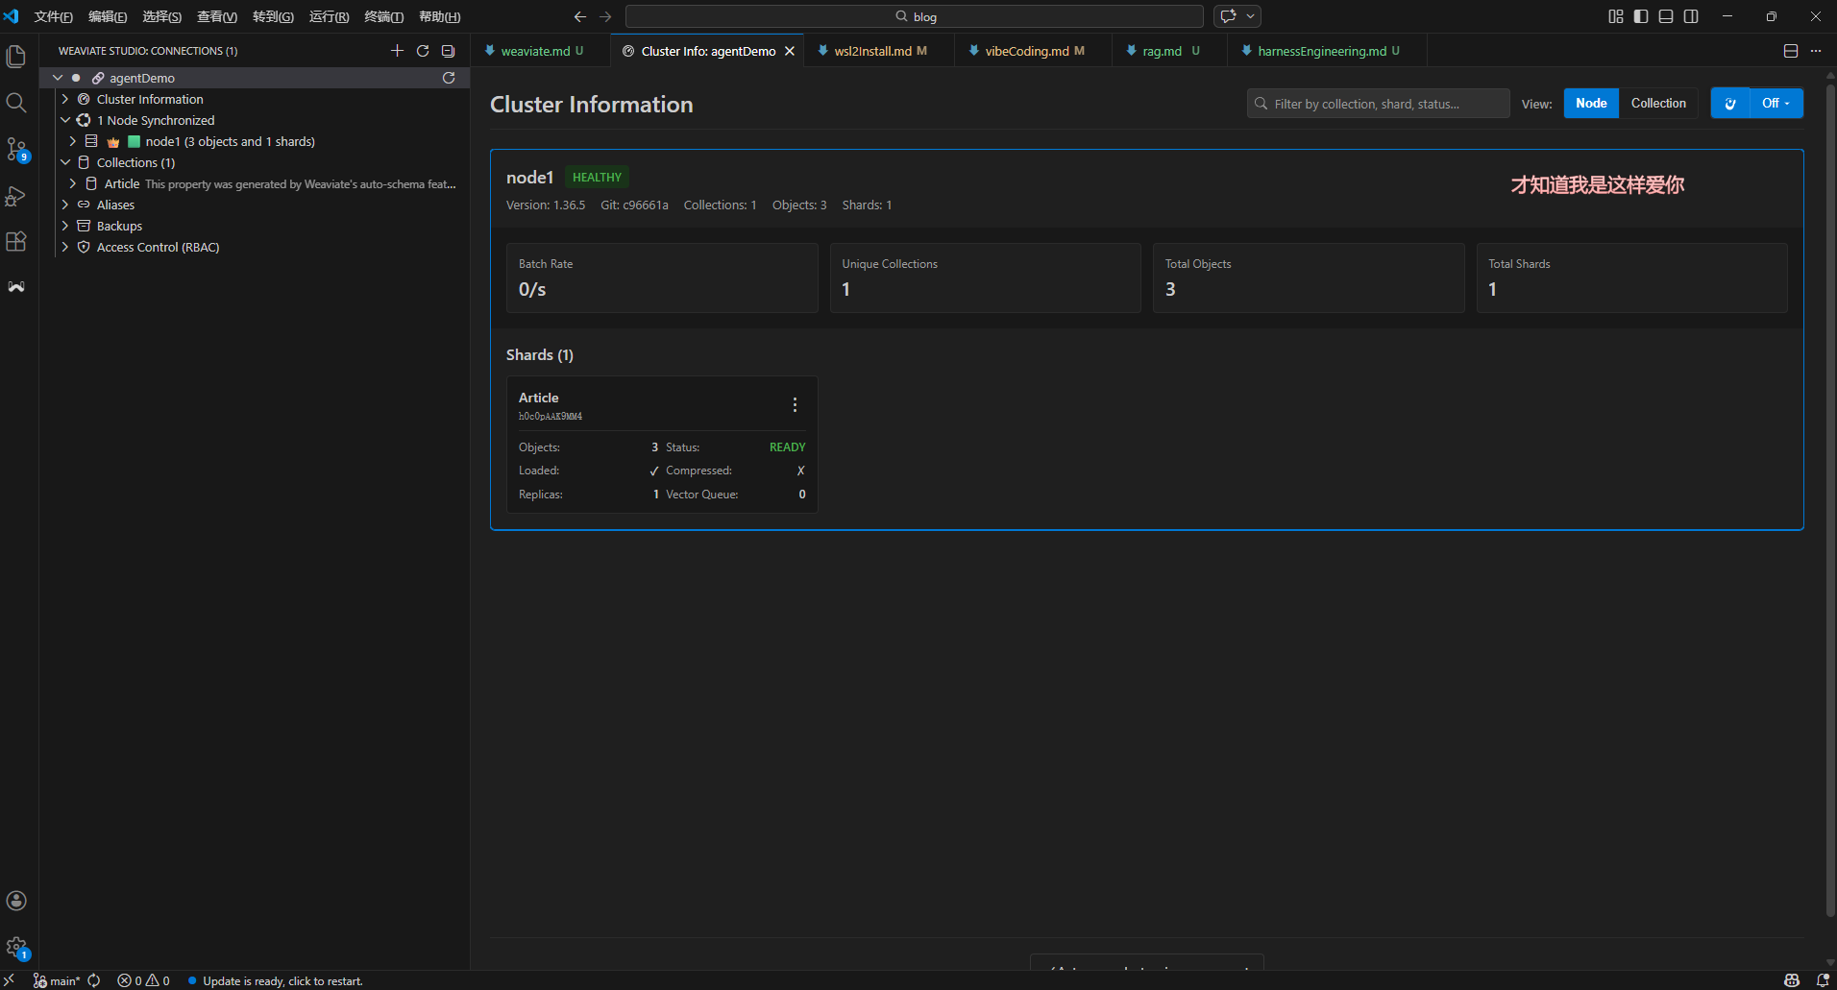1837x990 pixels.
Task: Switch the cluster view to Node
Action: click(x=1591, y=104)
